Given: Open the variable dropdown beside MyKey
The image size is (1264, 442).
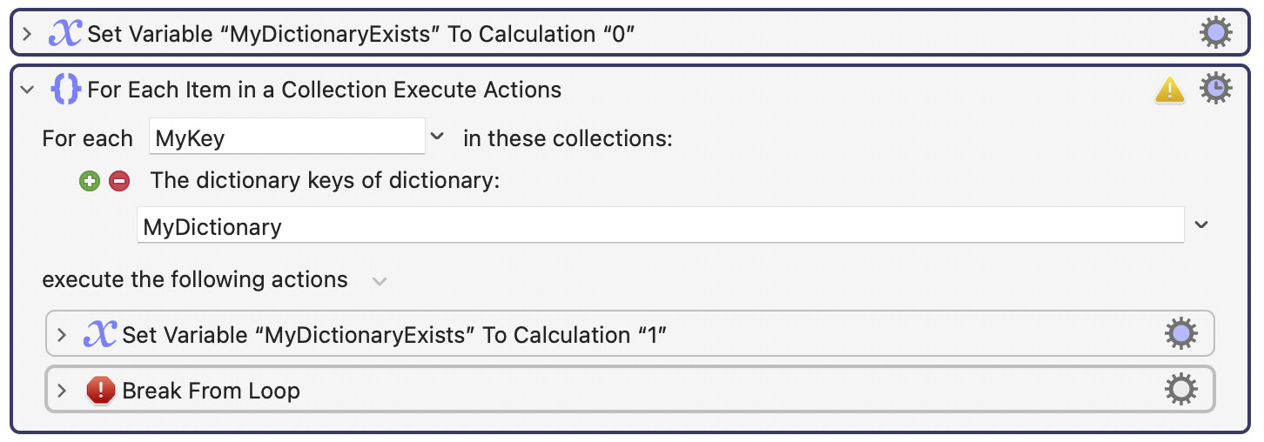Looking at the screenshot, I should 437,137.
